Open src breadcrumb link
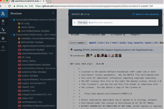The width and height of the screenshot is (164, 109). coord(107,43)
